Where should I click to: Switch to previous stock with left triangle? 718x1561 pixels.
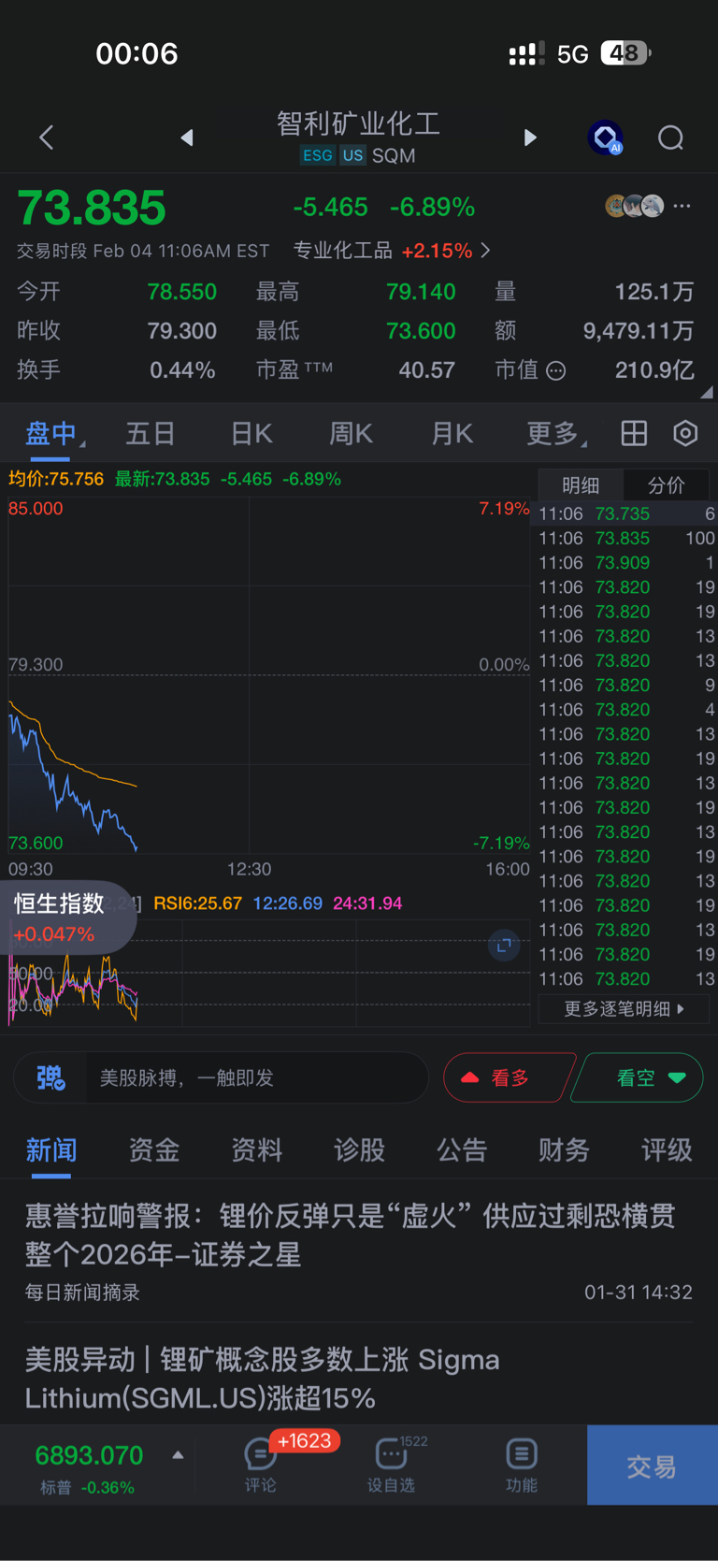187,137
